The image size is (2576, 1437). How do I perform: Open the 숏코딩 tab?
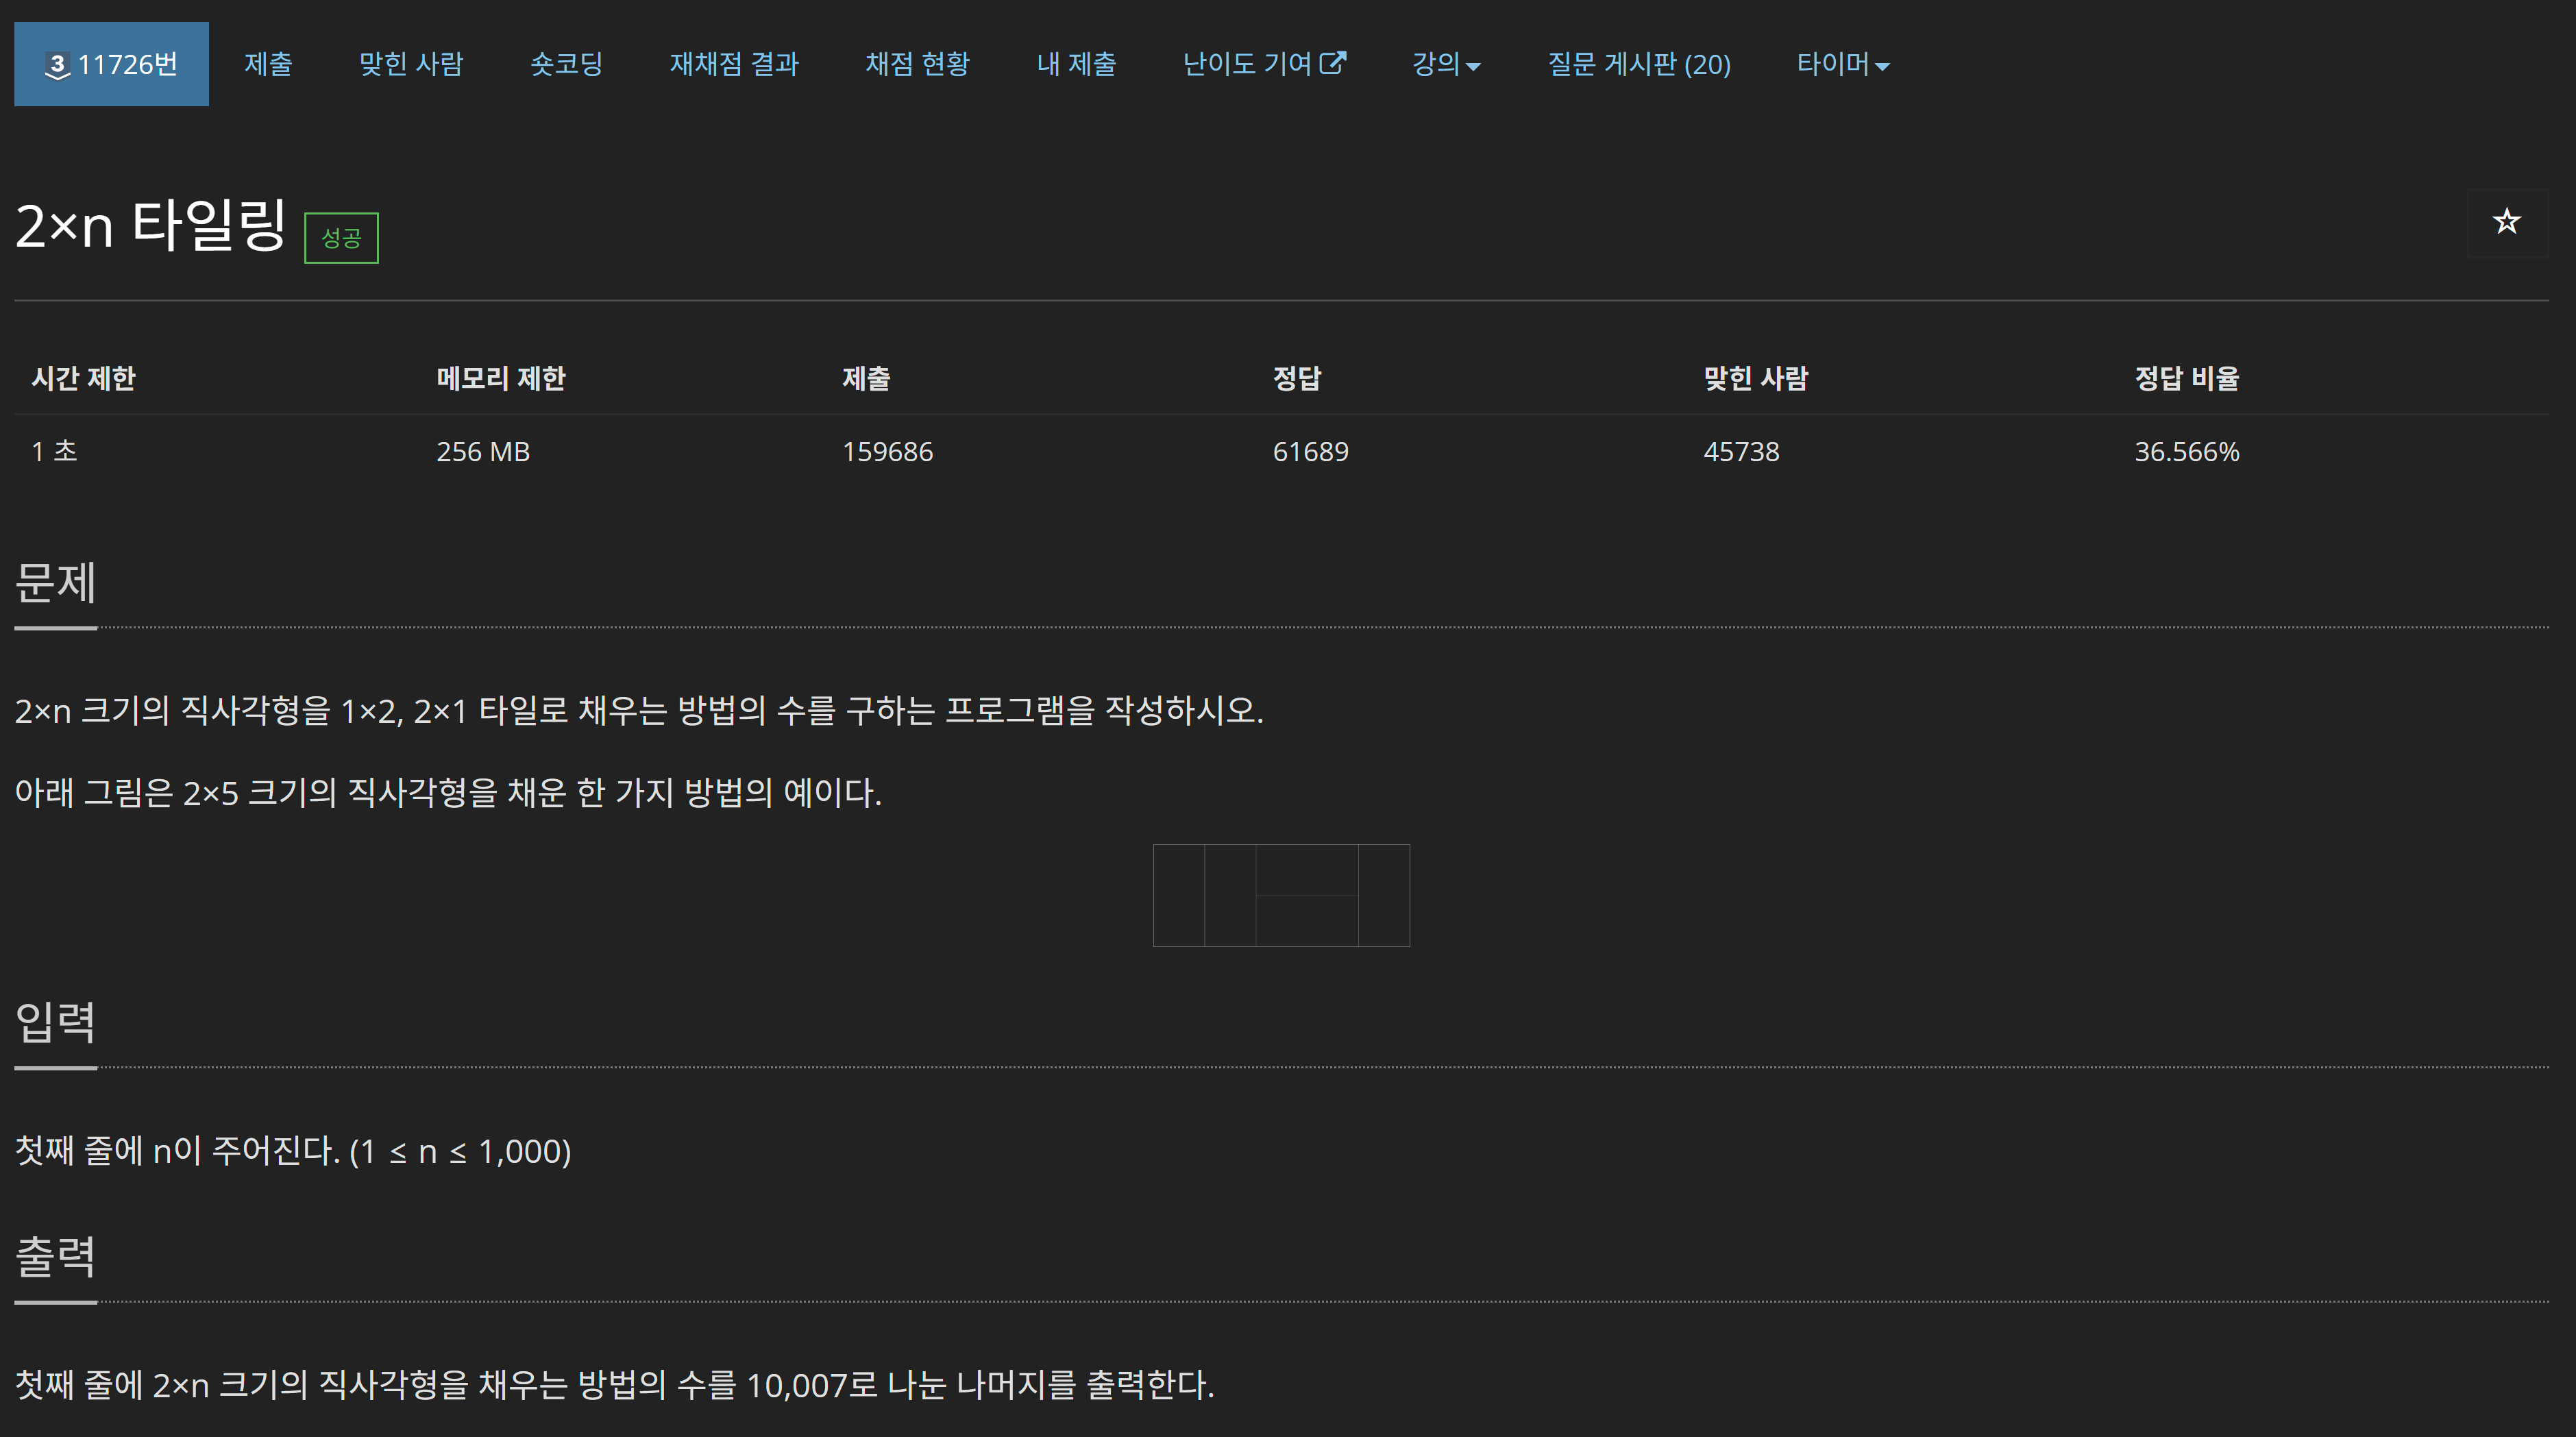(x=566, y=64)
